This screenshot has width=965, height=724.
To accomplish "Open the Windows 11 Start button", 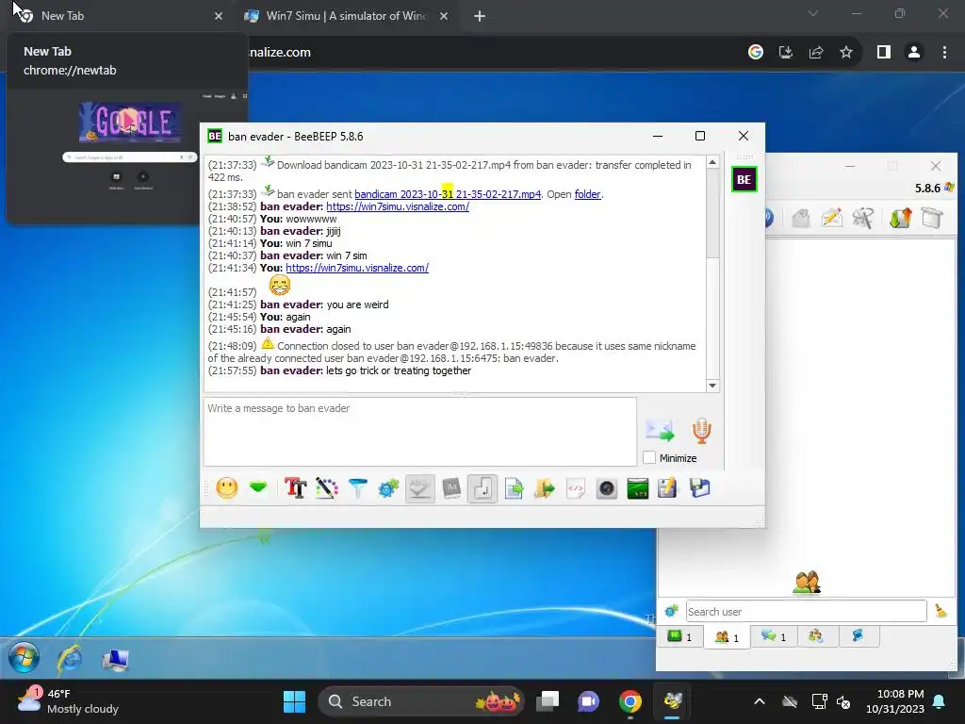I will (x=294, y=701).
